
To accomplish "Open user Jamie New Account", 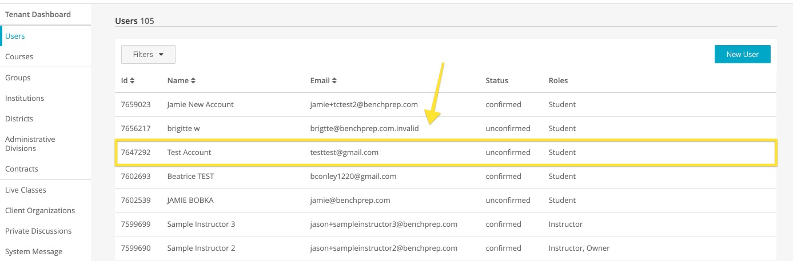I will (x=200, y=104).
